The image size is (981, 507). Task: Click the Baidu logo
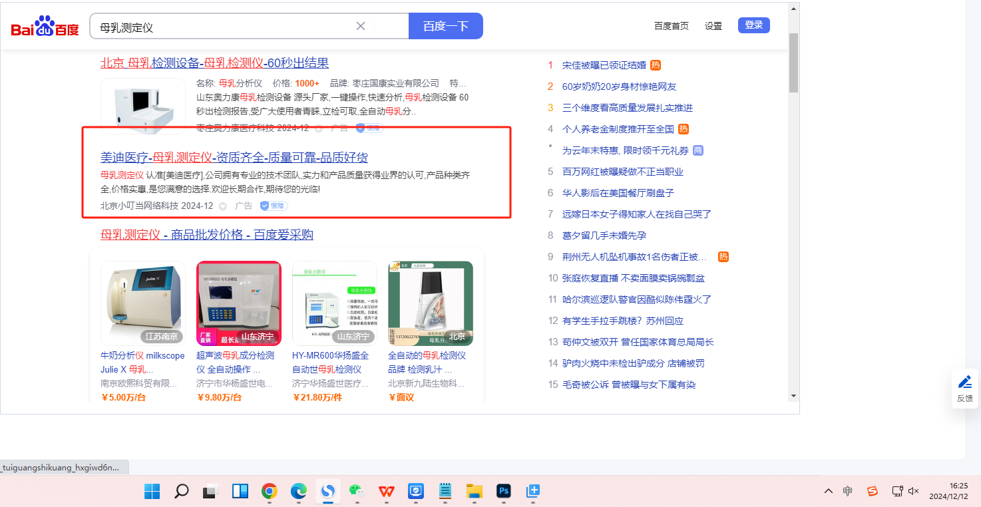tap(45, 27)
